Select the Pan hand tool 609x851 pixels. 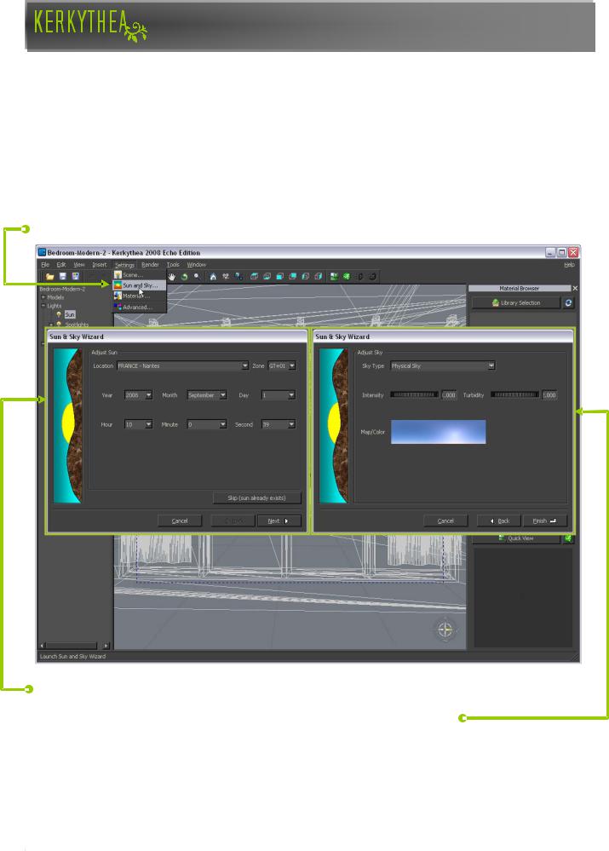(172, 277)
